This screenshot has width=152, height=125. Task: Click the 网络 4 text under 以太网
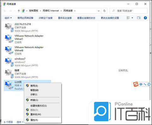[x=18, y=85]
